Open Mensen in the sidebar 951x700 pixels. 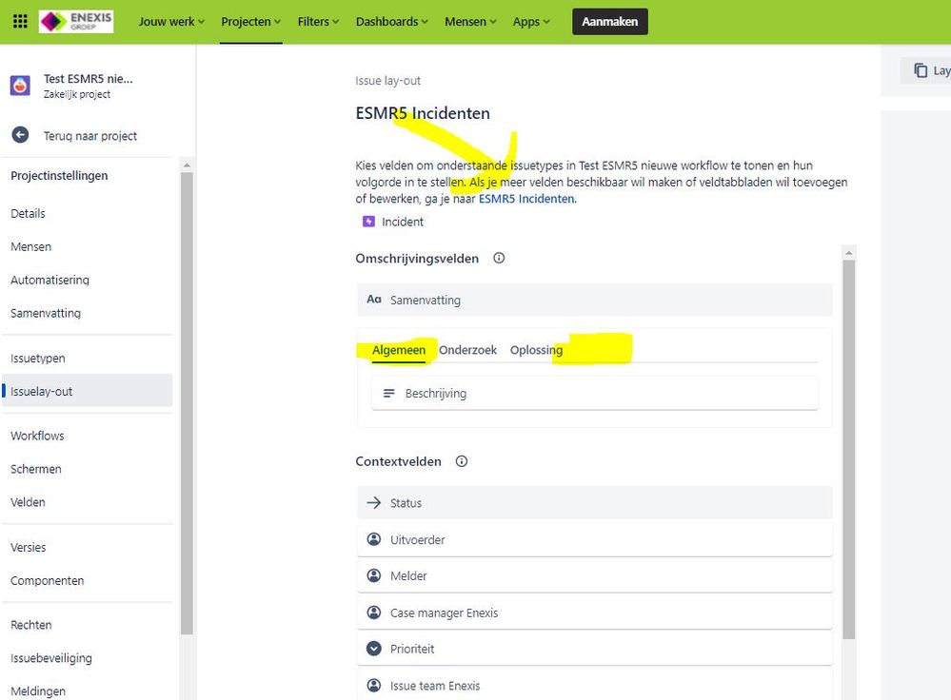[x=30, y=246]
